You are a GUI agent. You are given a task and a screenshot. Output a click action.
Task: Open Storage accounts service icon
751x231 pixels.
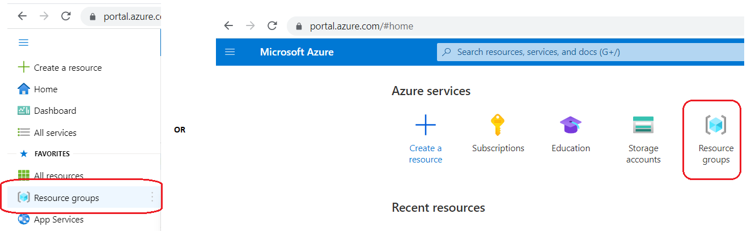(643, 125)
